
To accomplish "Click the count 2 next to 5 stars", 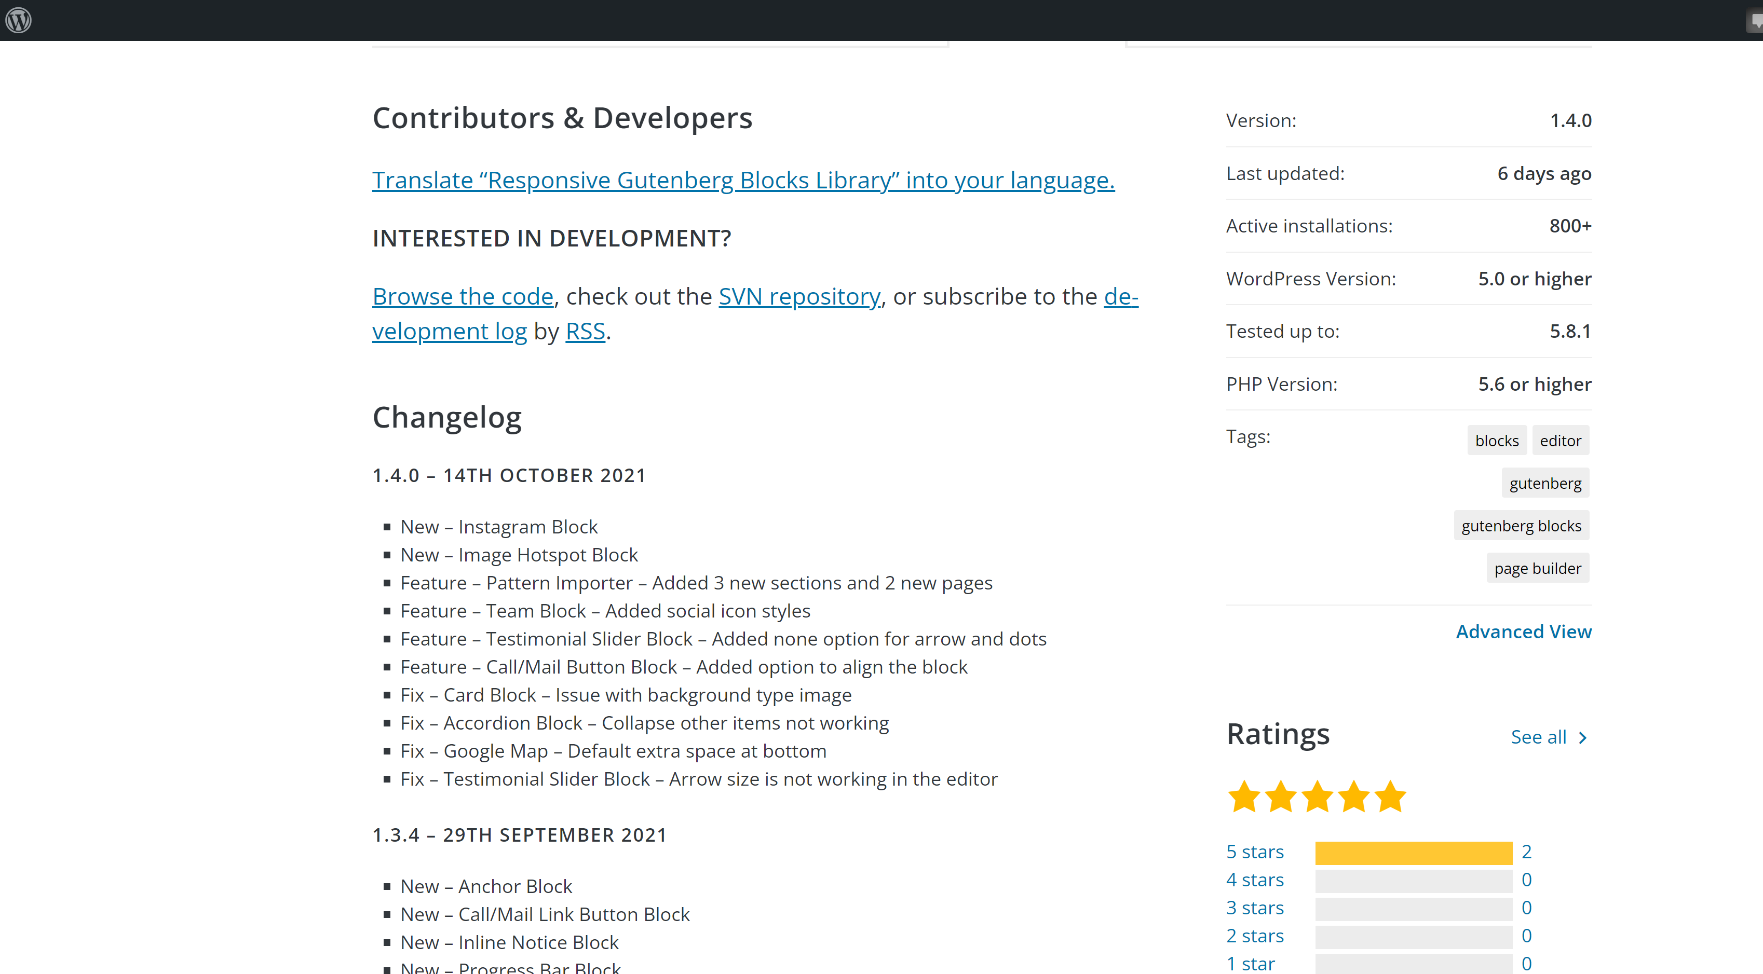I will [1526, 852].
